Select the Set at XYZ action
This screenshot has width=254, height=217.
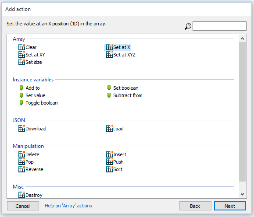[x=121, y=55]
